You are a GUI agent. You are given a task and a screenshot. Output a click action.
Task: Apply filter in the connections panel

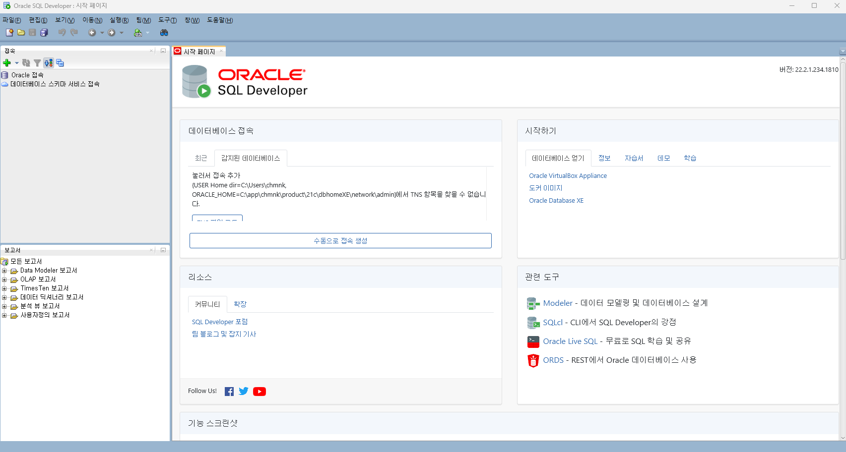[x=37, y=63]
